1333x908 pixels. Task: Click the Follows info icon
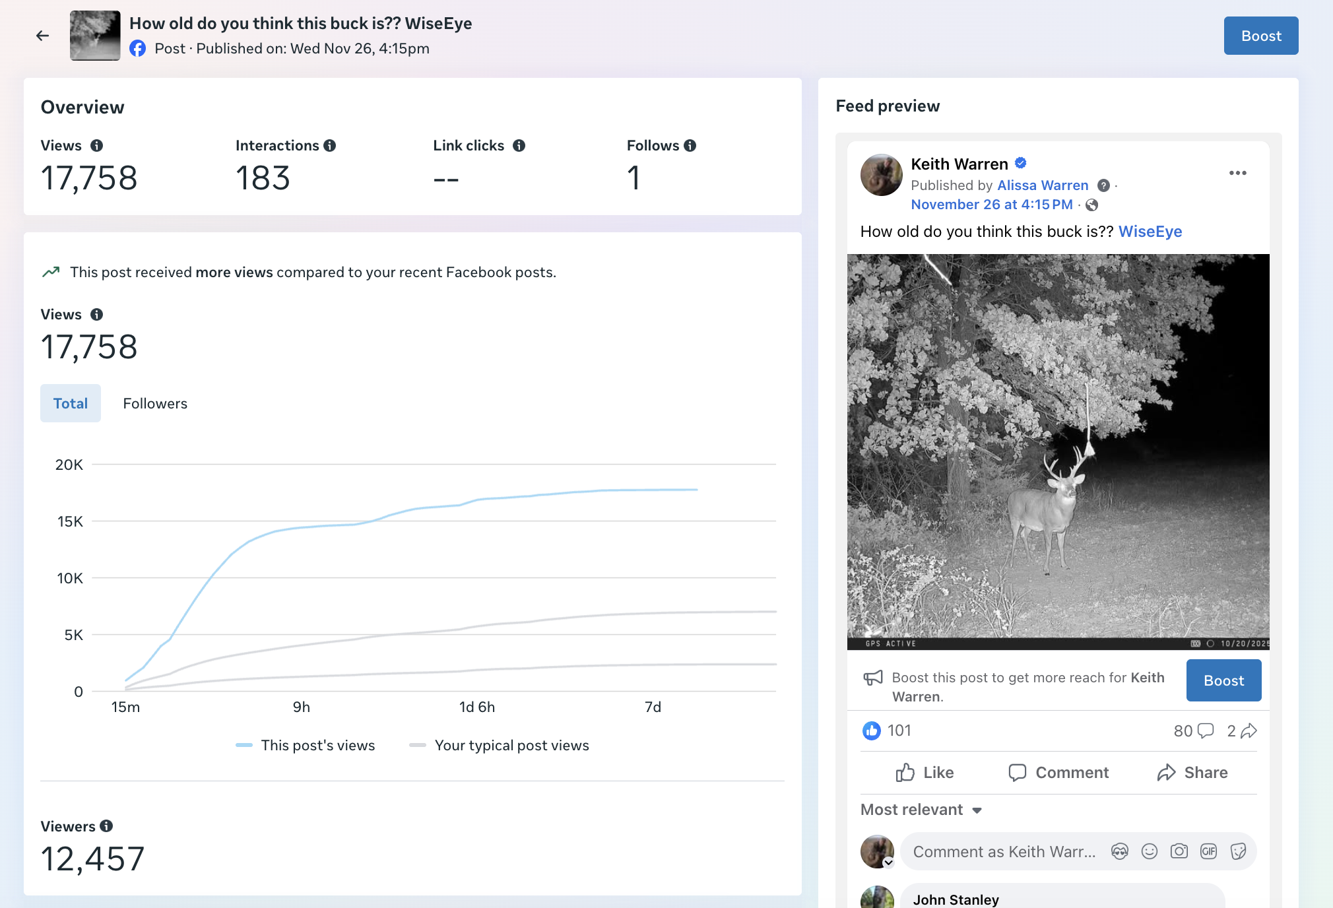pyautogui.click(x=690, y=146)
